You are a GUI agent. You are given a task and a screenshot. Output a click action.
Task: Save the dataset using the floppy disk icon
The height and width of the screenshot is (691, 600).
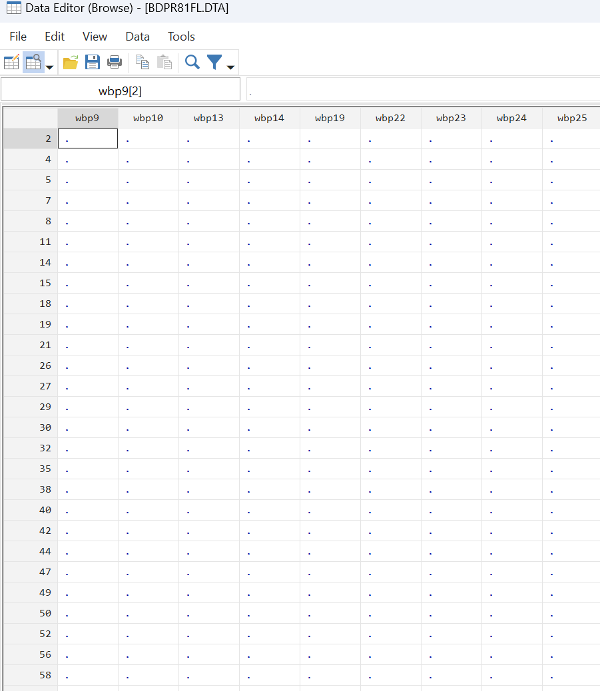click(93, 63)
